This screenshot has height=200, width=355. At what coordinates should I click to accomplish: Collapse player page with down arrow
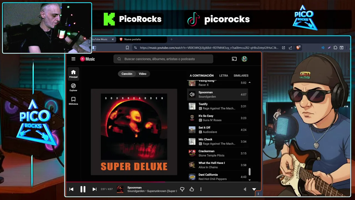pyautogui.click(x=254, y=189)
